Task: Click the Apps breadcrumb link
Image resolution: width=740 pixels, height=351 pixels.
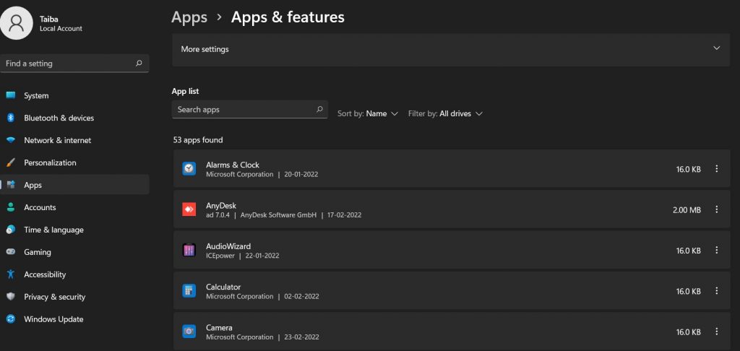Action: pos(189,17)
